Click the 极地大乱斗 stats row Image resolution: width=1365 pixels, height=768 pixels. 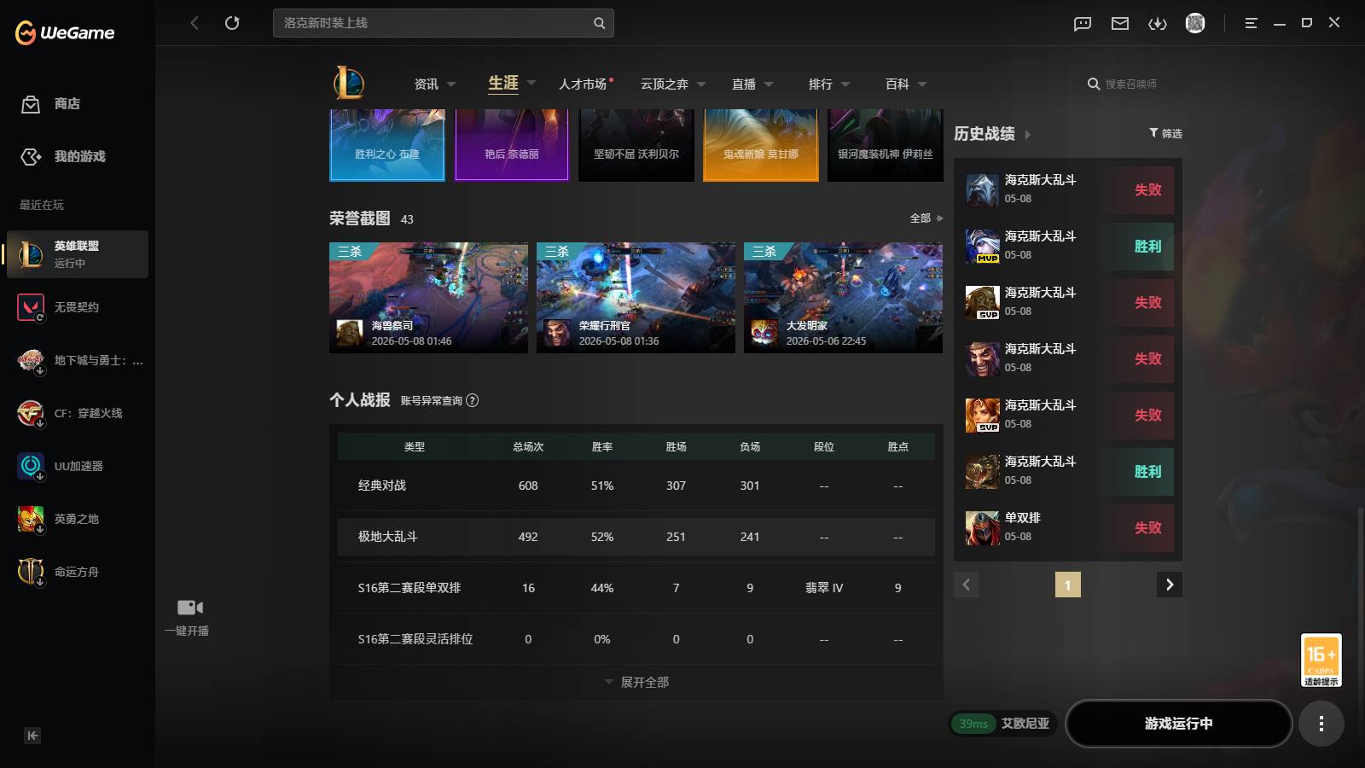636,537
